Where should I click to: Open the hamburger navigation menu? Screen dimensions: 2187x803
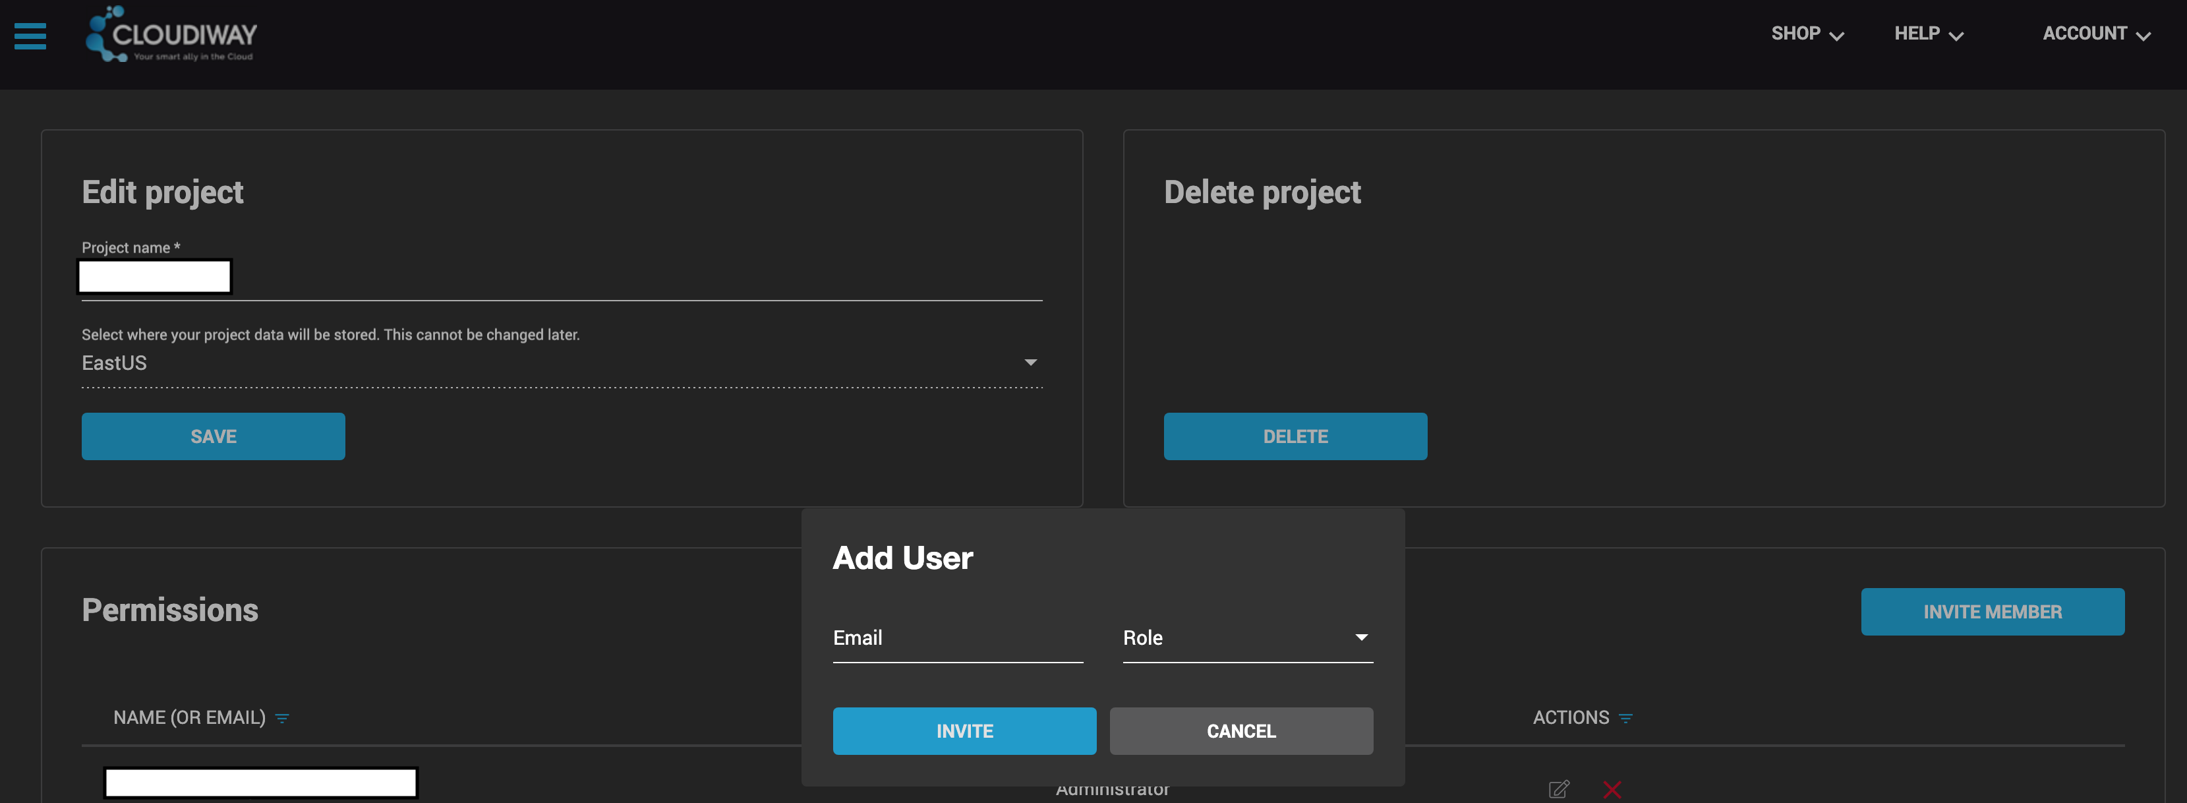tap(30, 36)
